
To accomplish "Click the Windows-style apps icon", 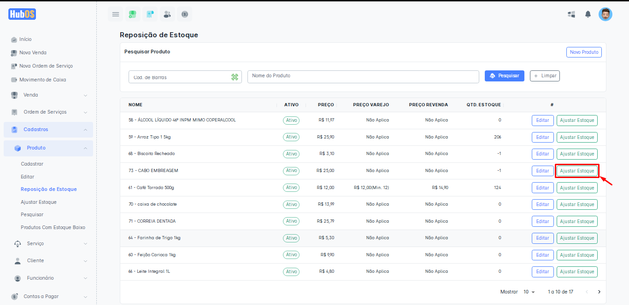I will pos(571,14).
